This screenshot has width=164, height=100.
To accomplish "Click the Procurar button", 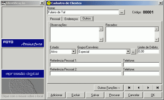I will [x=114, y=95].
